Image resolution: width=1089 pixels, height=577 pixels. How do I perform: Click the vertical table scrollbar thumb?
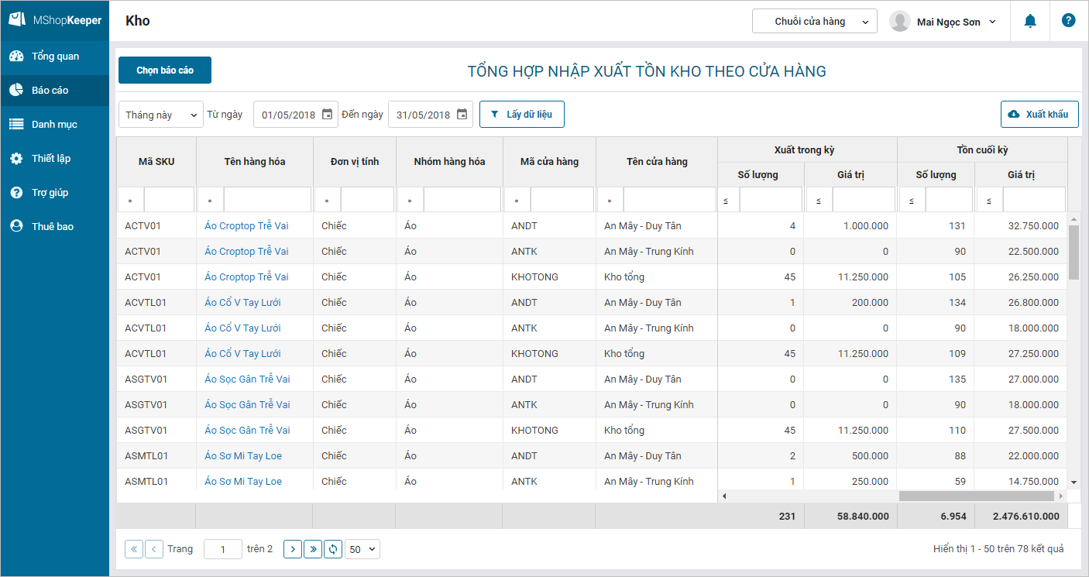(x=1074, y=252)
